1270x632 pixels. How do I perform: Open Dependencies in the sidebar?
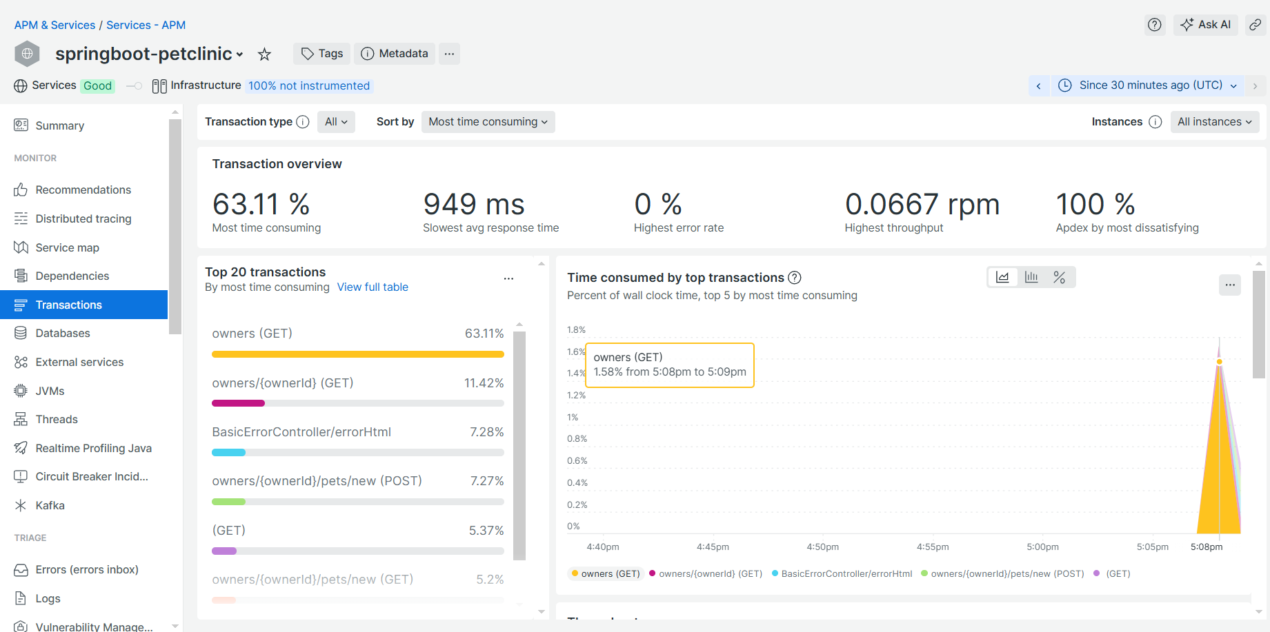(x=84, y=276)
